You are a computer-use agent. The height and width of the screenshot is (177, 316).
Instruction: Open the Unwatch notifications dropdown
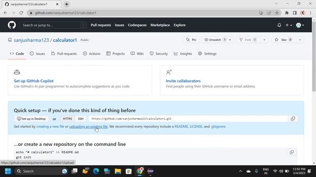218,40
